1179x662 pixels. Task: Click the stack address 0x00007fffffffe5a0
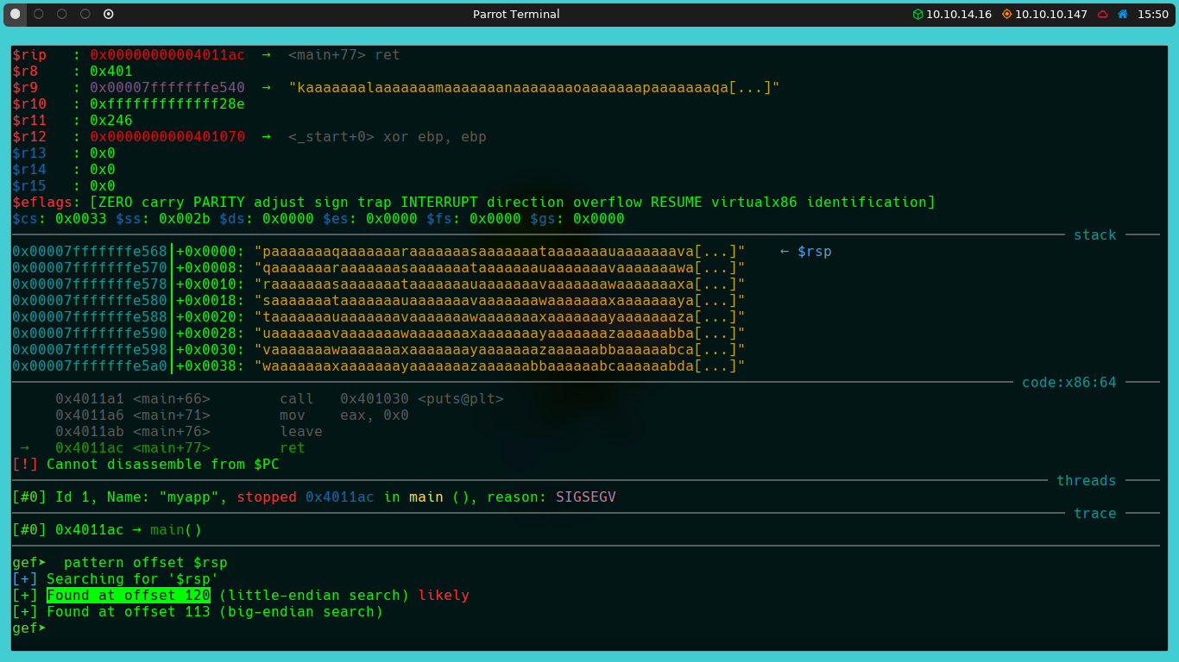click(x=90, y=365)
